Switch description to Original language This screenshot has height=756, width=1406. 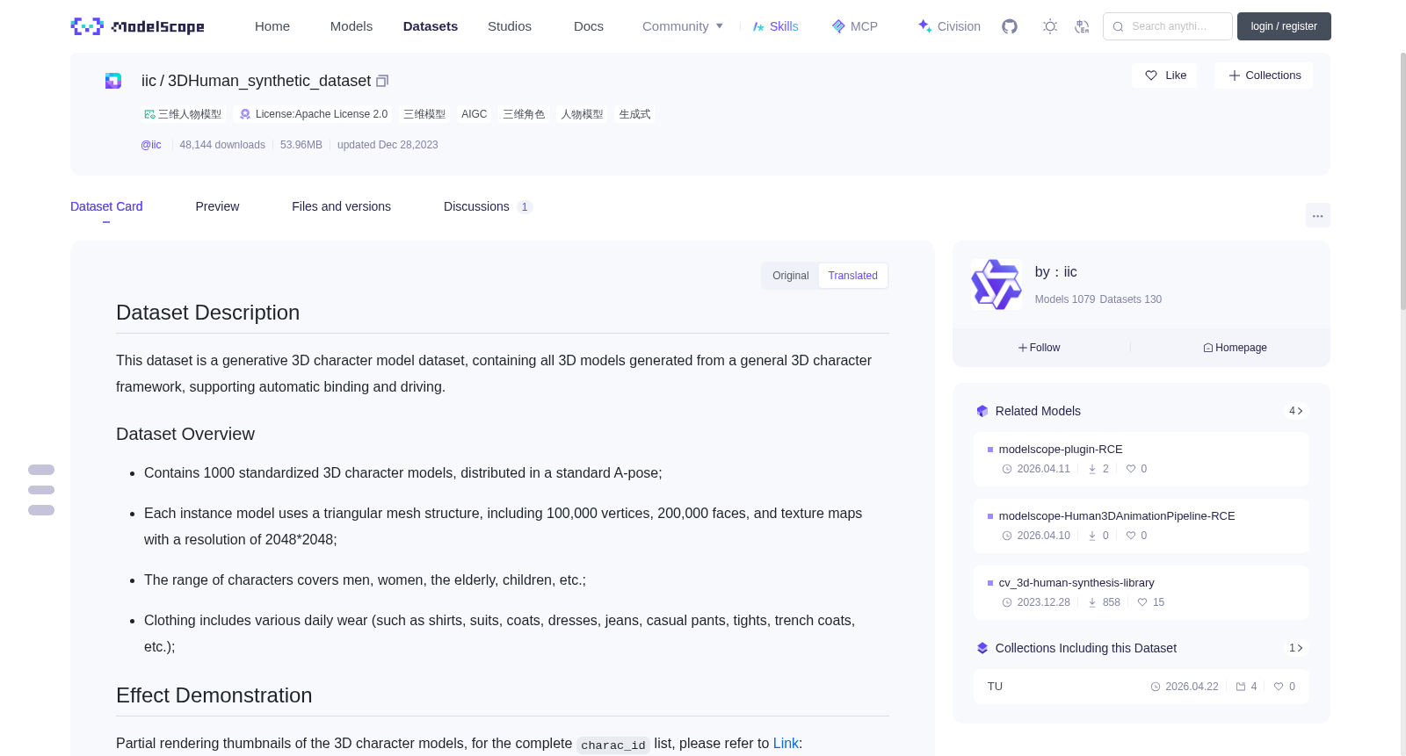[791, 276]
